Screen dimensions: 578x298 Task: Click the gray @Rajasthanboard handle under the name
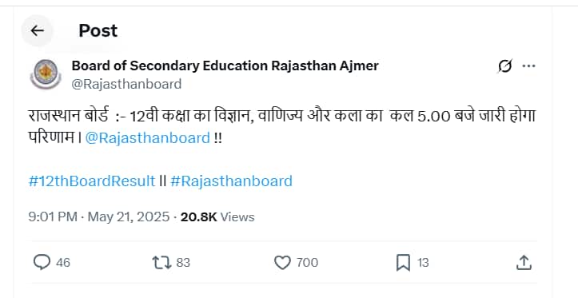click(126, 84)
